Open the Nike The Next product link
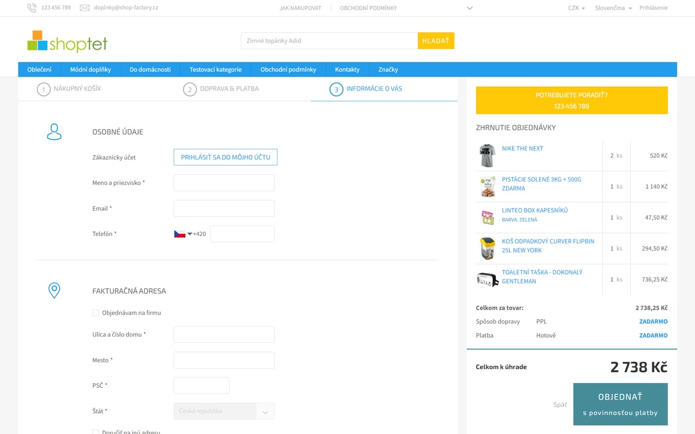The image size is (695, 434). tap(522, 149)
